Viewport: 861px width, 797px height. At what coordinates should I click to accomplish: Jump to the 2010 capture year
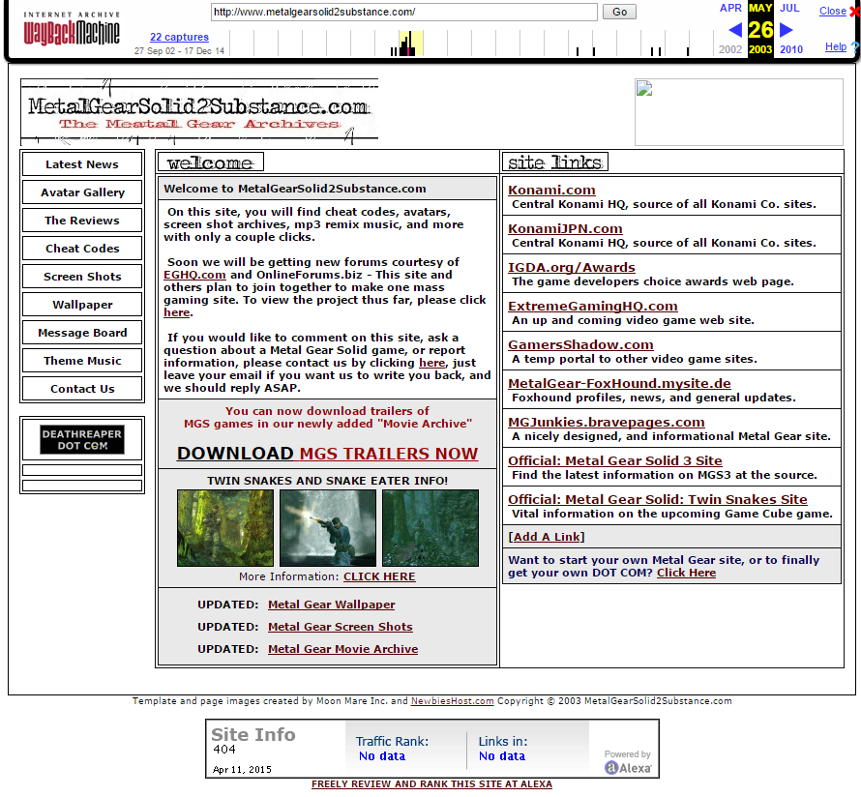click(790, 49)
